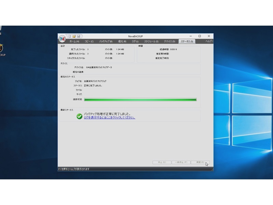Viewport: 273px width, 205px height.
Task: Click the ステータス (Status) tab
Action: click(x=187, y=41)
